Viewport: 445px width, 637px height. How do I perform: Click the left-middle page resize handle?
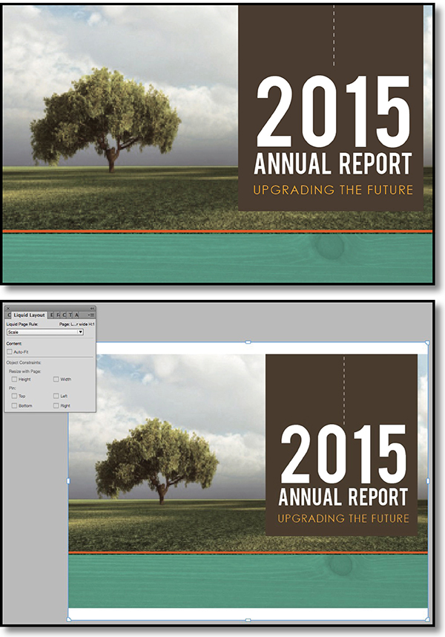tap(68, 481)
